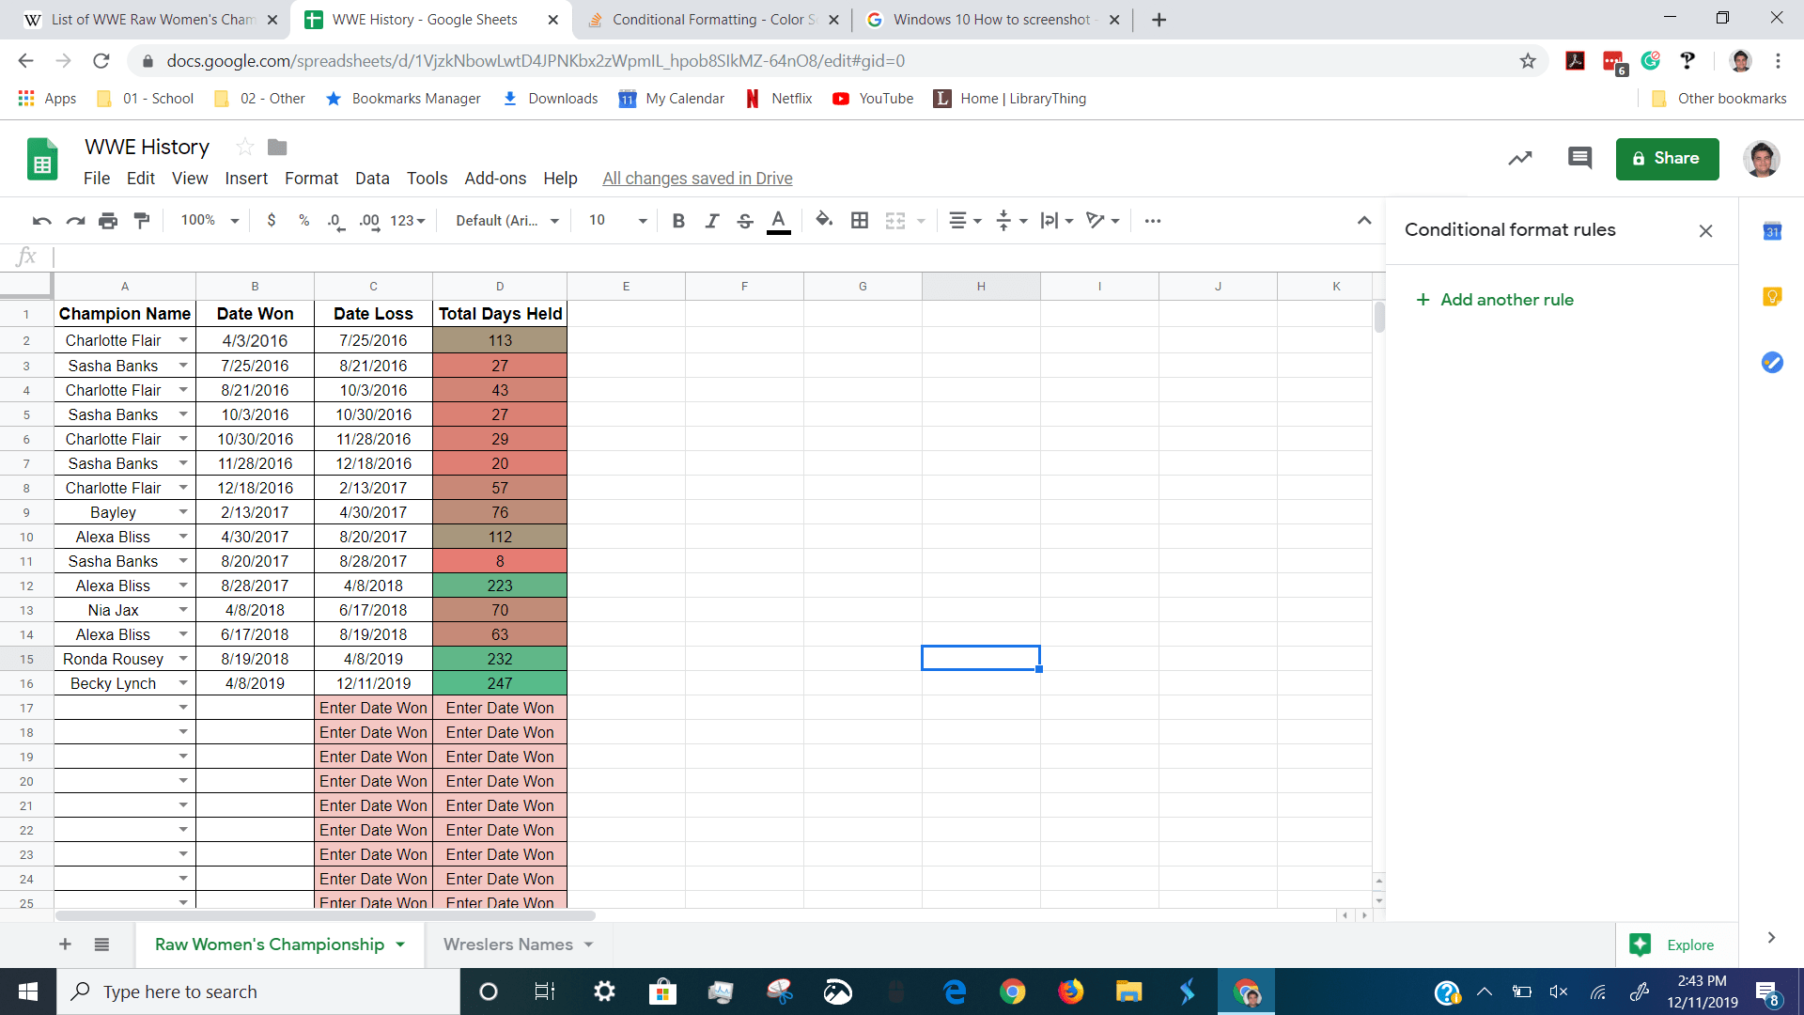This screenshot has width=1804, height=1015.
Task: Switch to the Wreslers Names sheet tab
Action: coord(507,945)
